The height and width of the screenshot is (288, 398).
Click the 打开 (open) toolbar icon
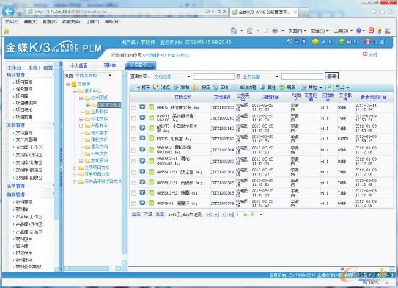tap(138, 88)
